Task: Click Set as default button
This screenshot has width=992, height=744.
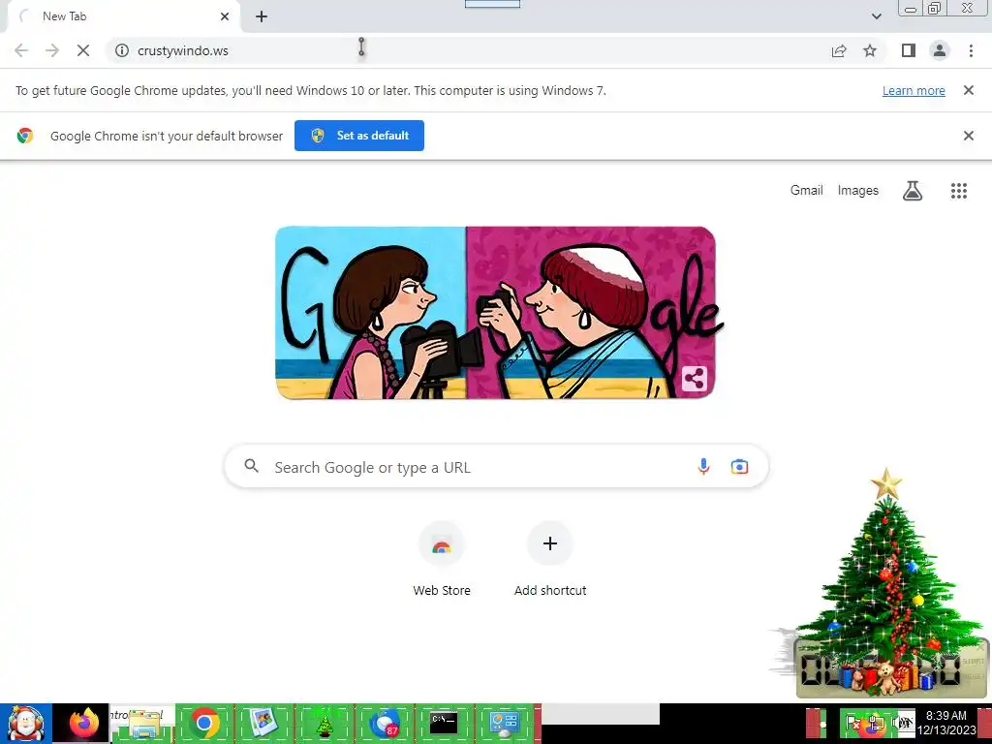Action: pyautogui.click(x=359, y=136)
